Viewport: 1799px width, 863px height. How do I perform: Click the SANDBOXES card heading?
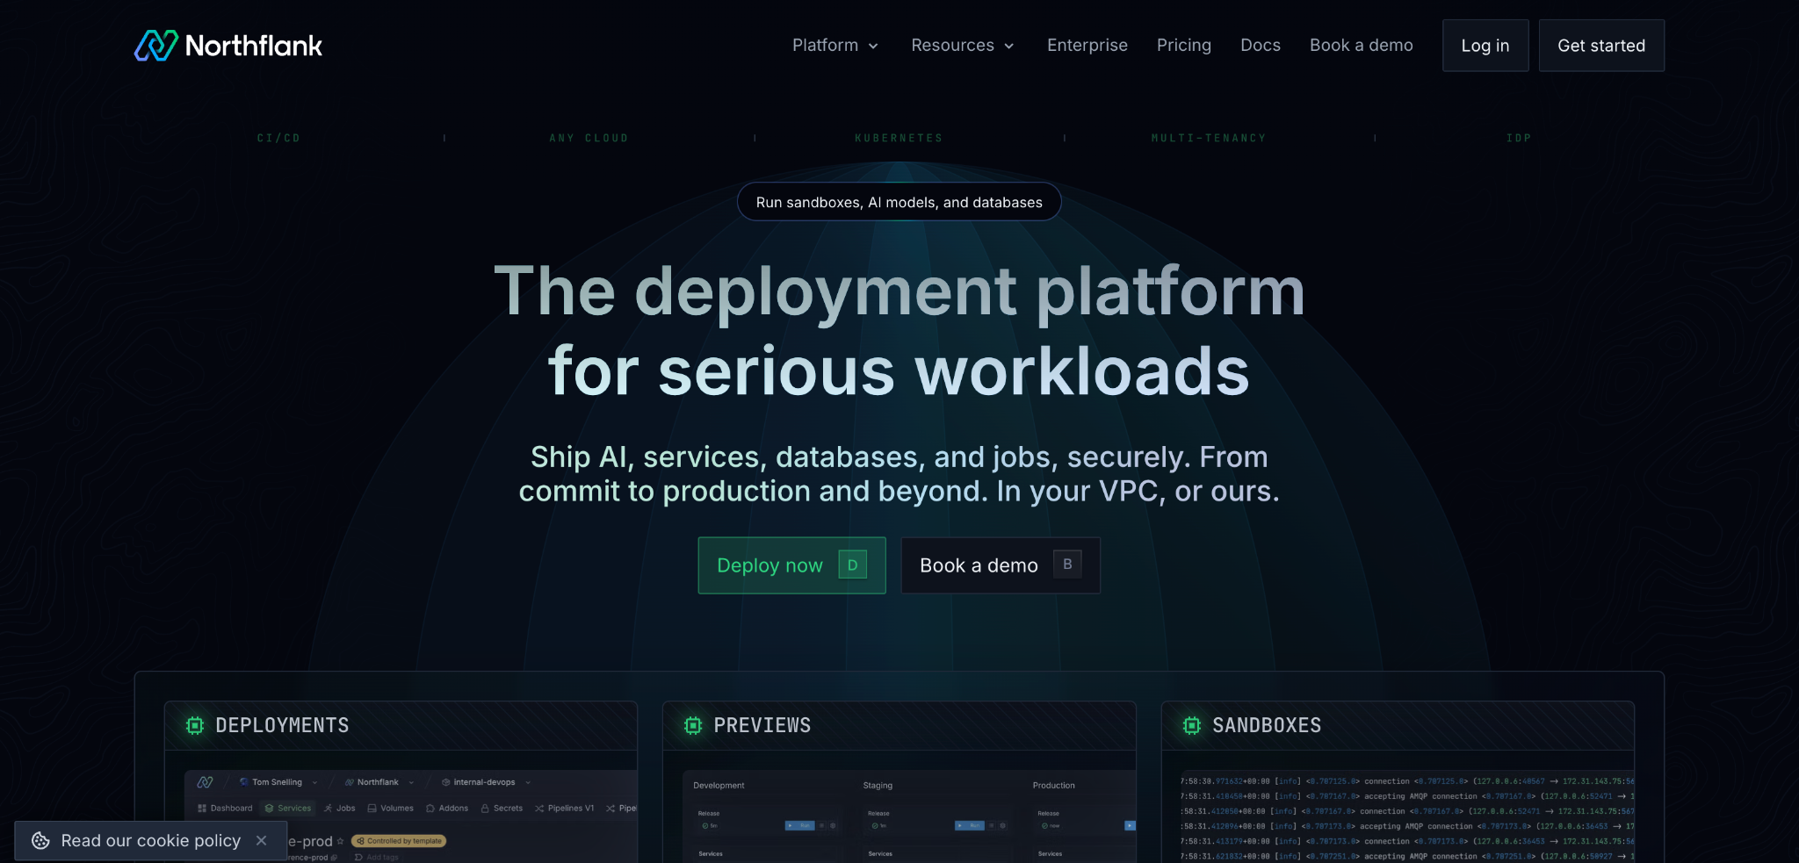[1267, 725]
